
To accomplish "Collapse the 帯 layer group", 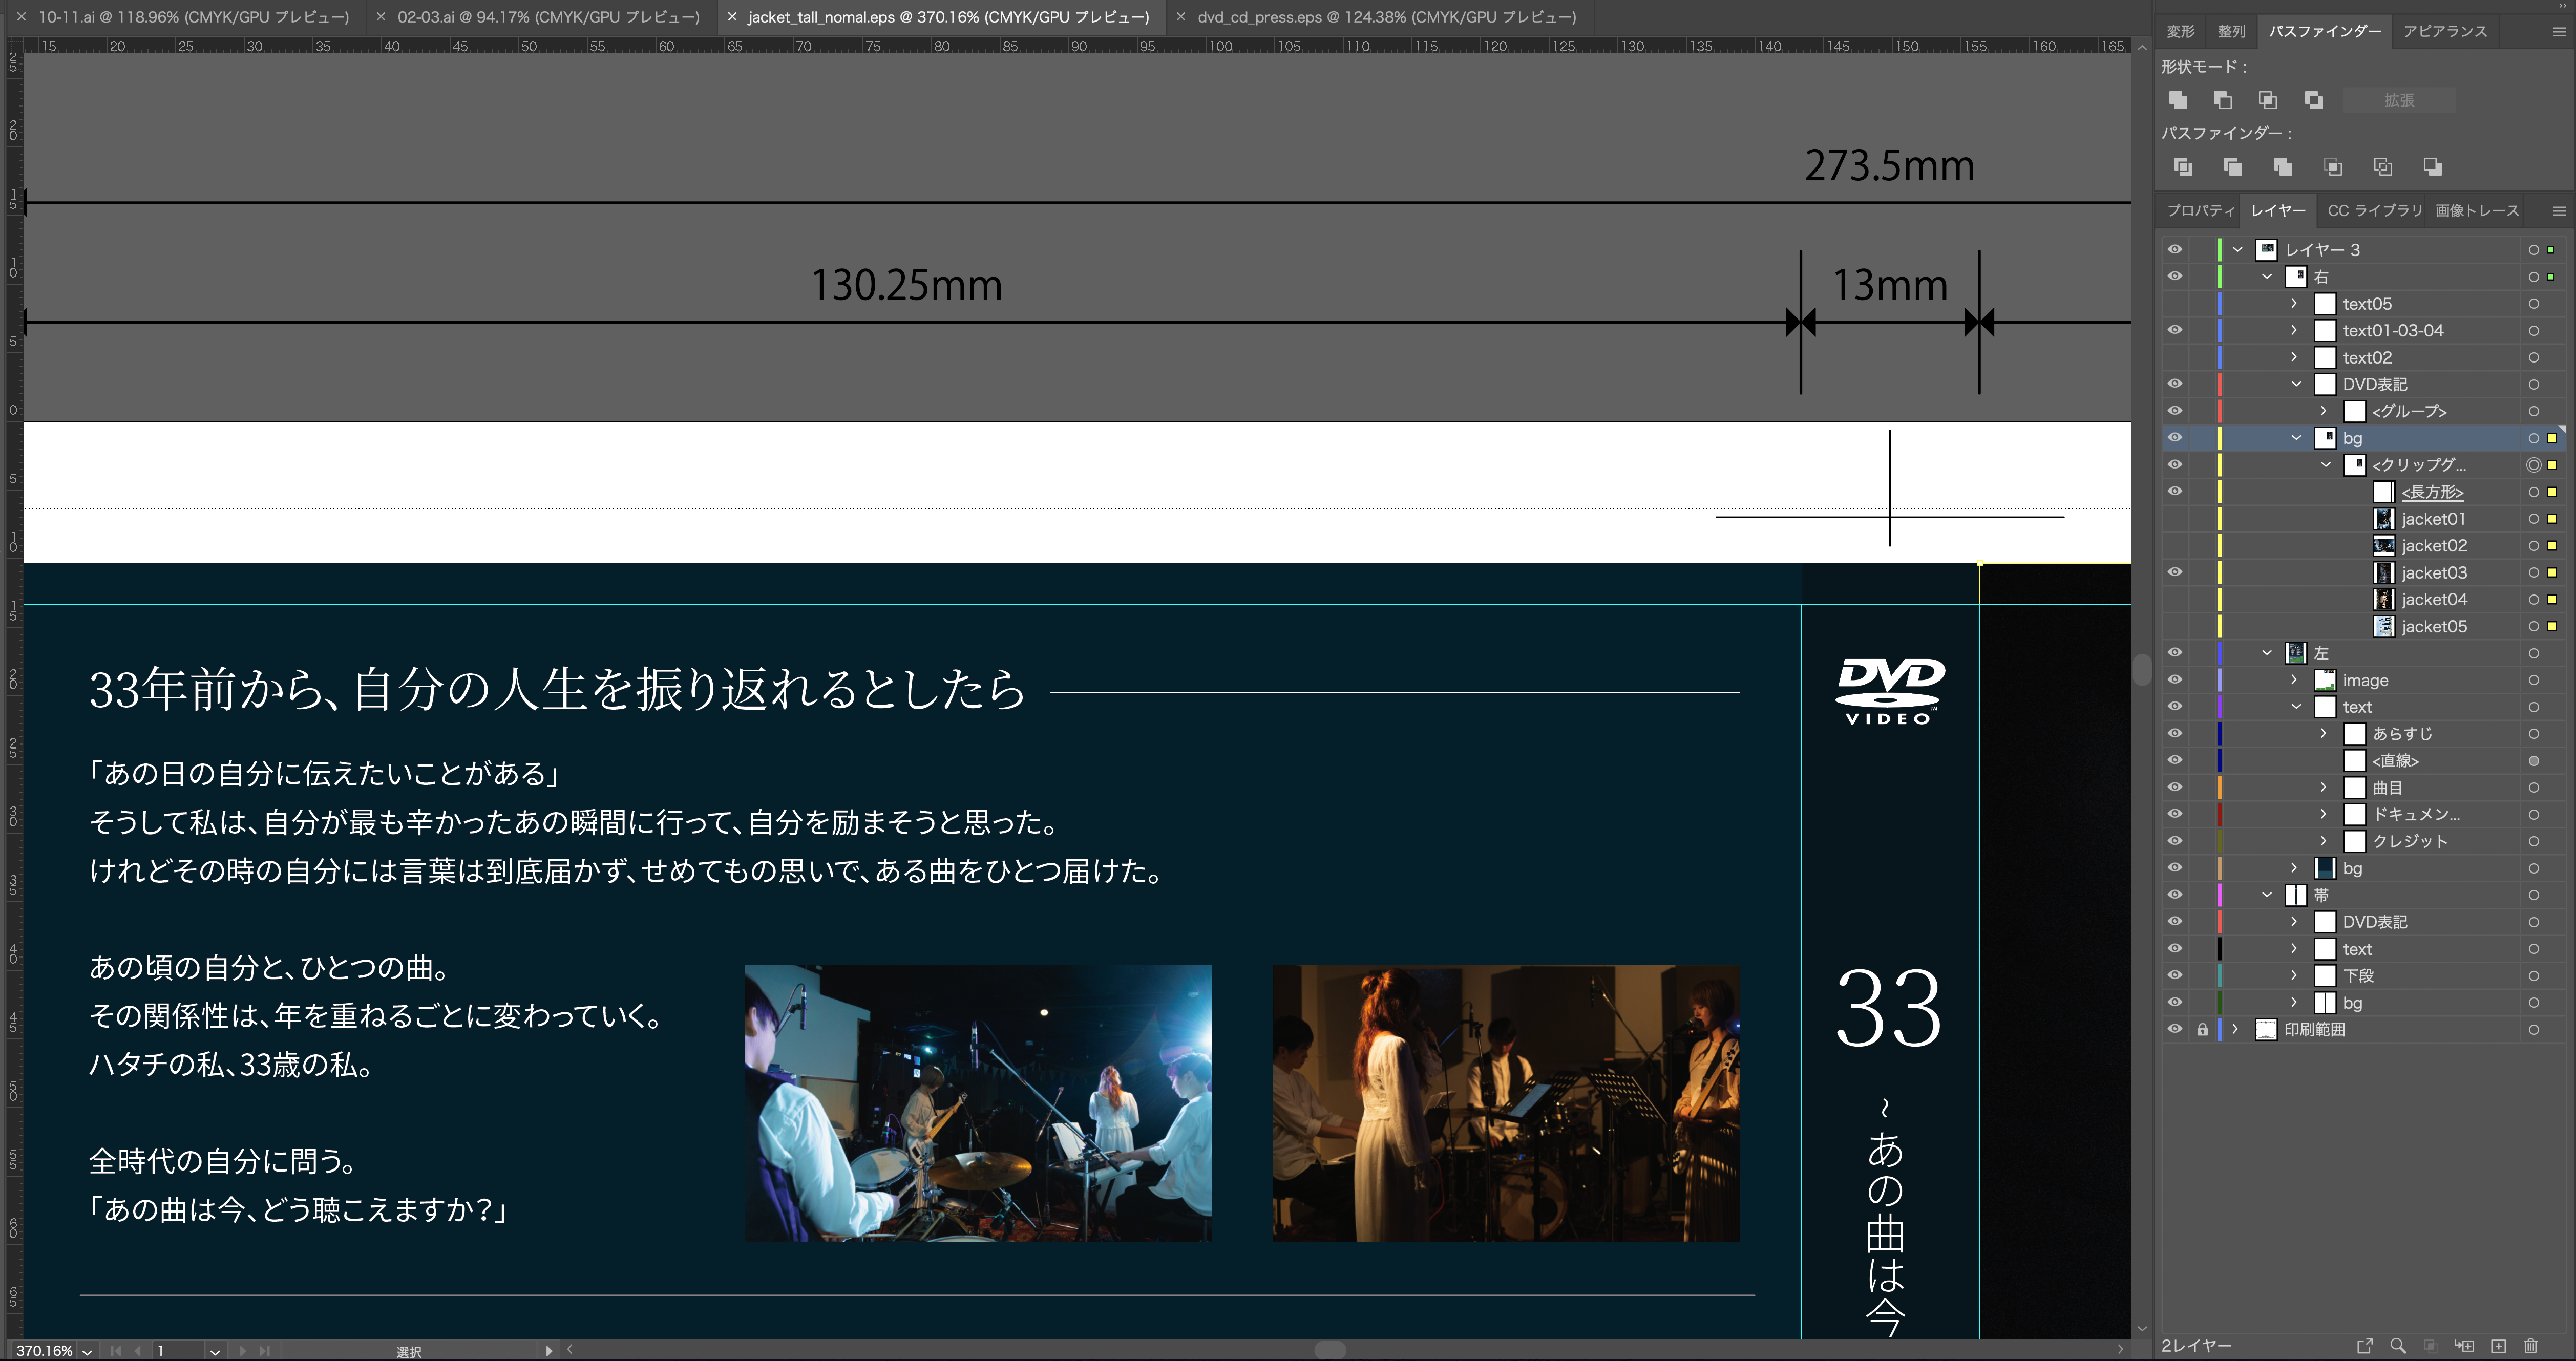I will pos(2267,895).
